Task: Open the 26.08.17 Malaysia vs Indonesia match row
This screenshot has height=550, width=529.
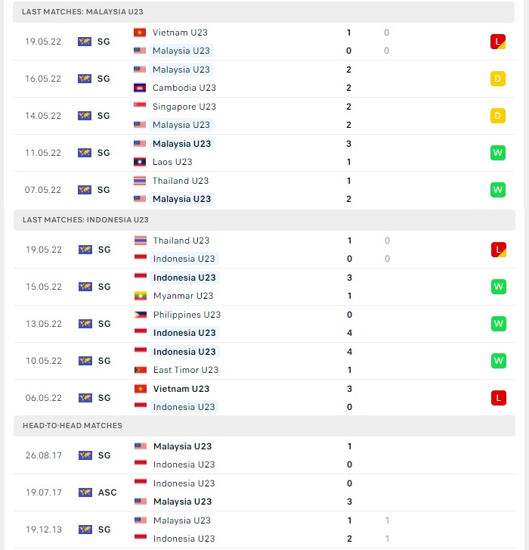Action: tap(264, 455)
